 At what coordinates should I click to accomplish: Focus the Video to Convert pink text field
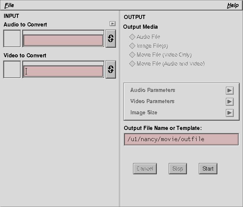click(63, 71)
